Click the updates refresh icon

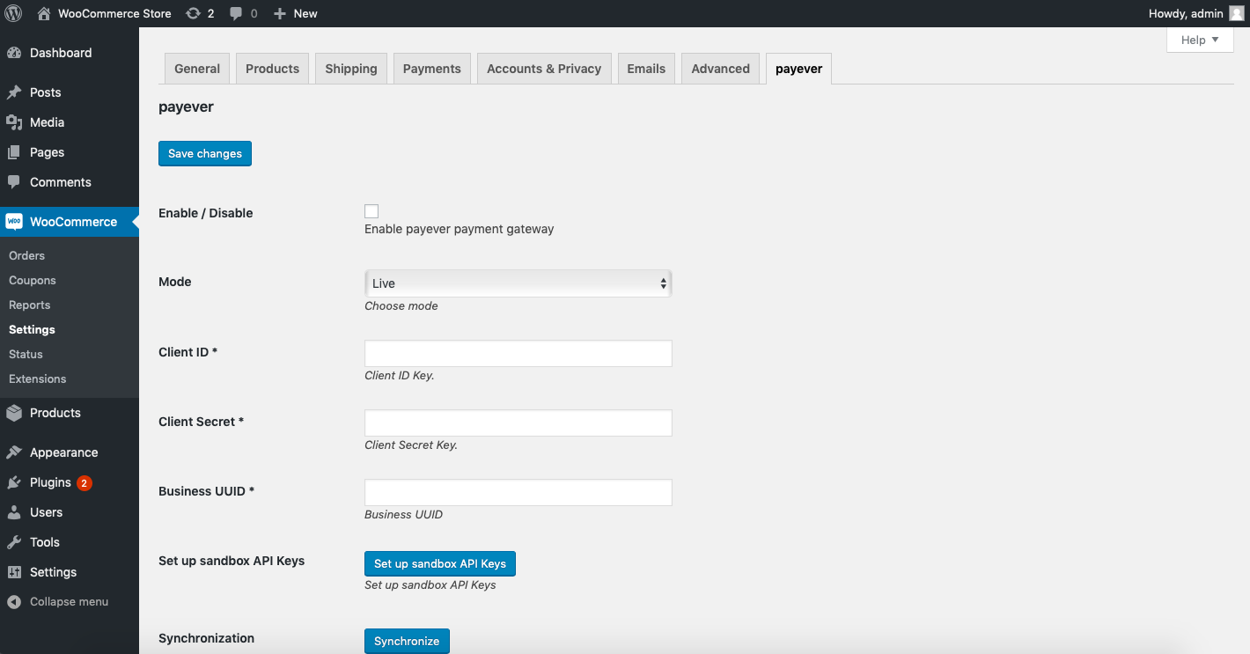click(192, 13)
